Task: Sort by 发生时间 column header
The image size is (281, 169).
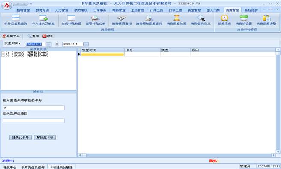Action: pos(102,50)
